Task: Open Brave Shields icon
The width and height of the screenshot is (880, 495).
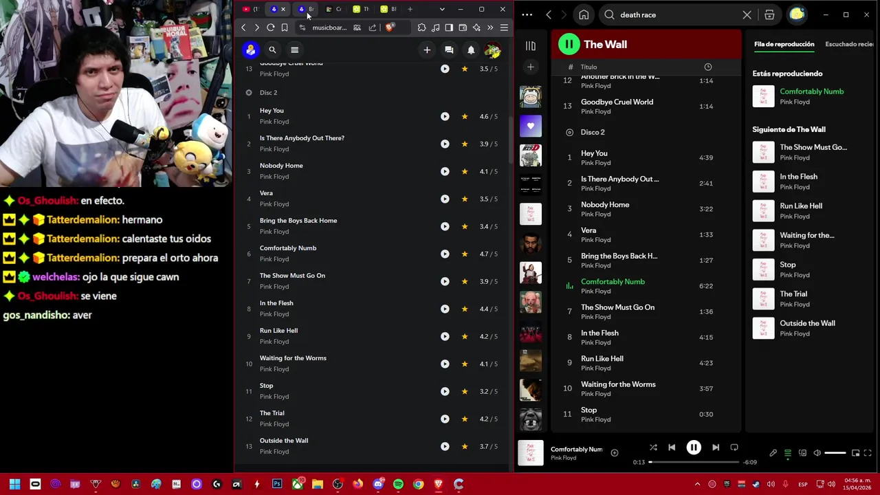Action: (x=390, y=27)
